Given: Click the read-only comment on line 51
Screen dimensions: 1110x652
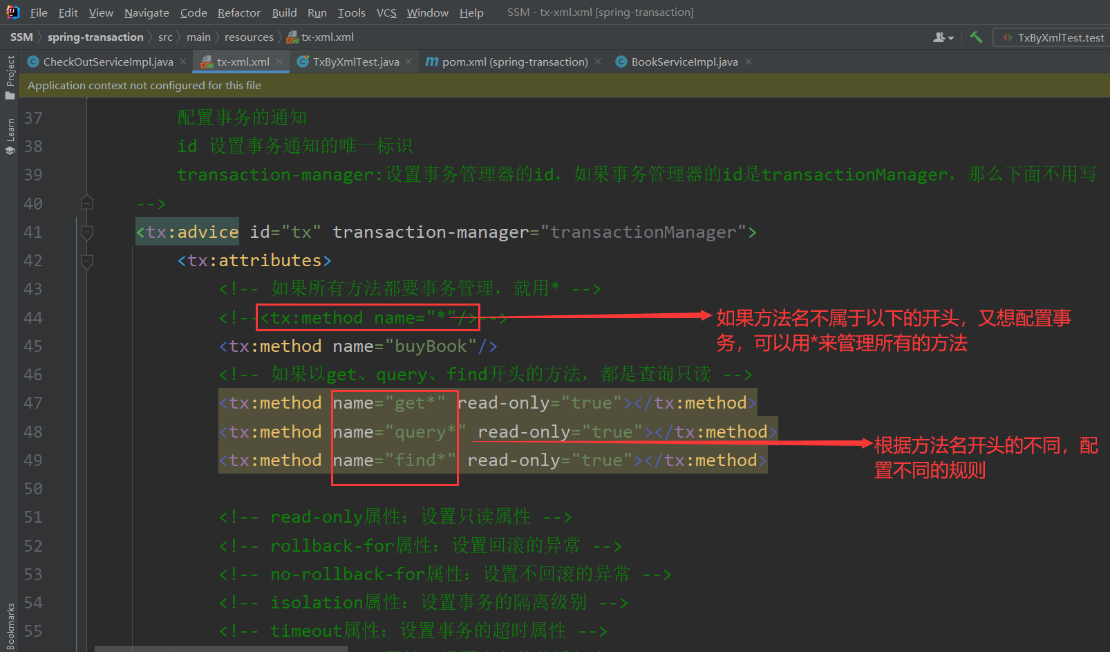Looking at the screenshot, I should click(x=395, y=517).
